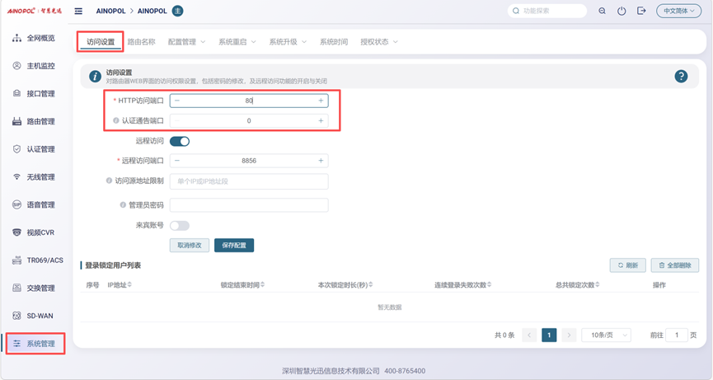Click the power restart icon in header
The image size is (713, 380).
pos(622,12)
